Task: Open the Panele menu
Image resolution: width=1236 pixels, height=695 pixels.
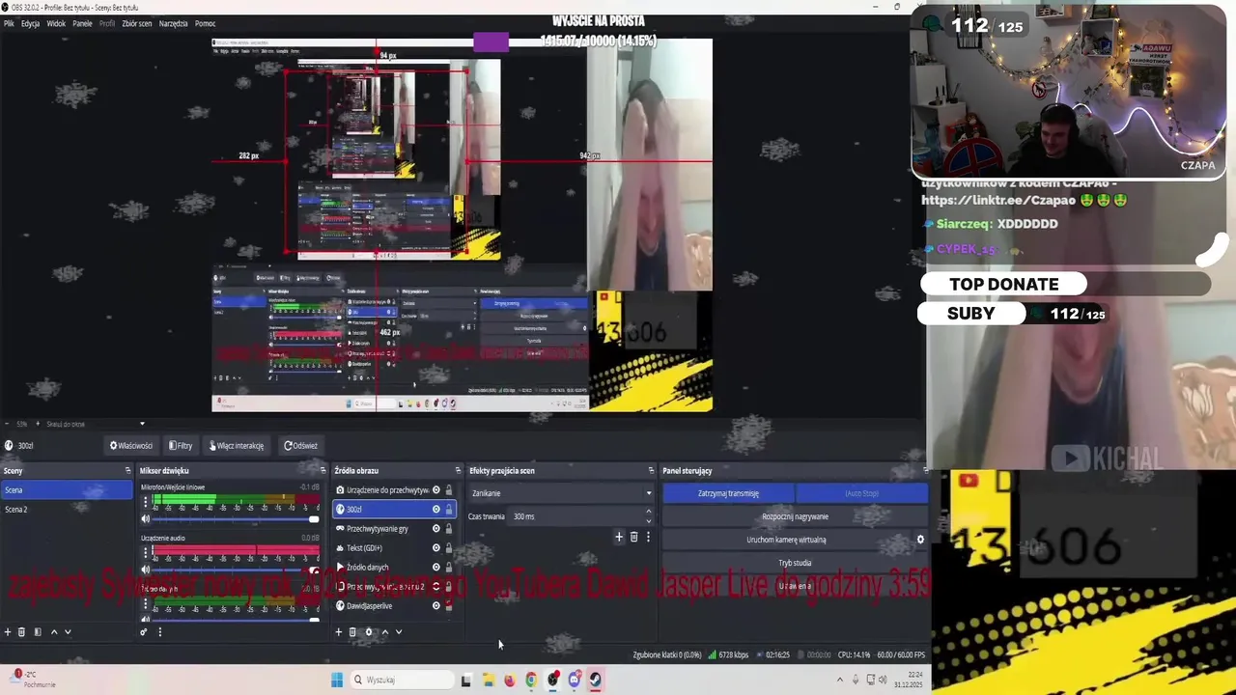Action: 82,23
